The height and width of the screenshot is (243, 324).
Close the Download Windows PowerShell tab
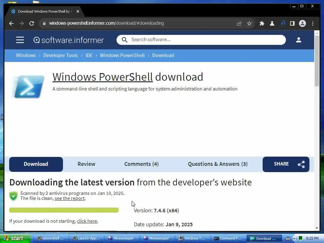tap(78, 11)
